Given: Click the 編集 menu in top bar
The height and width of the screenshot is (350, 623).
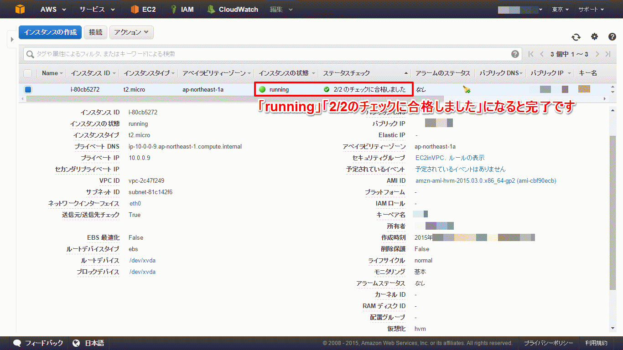Looking at the screenshot, I should point(282,9).
